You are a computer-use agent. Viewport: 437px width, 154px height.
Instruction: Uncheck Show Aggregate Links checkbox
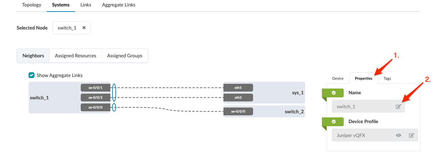(32, 75)
